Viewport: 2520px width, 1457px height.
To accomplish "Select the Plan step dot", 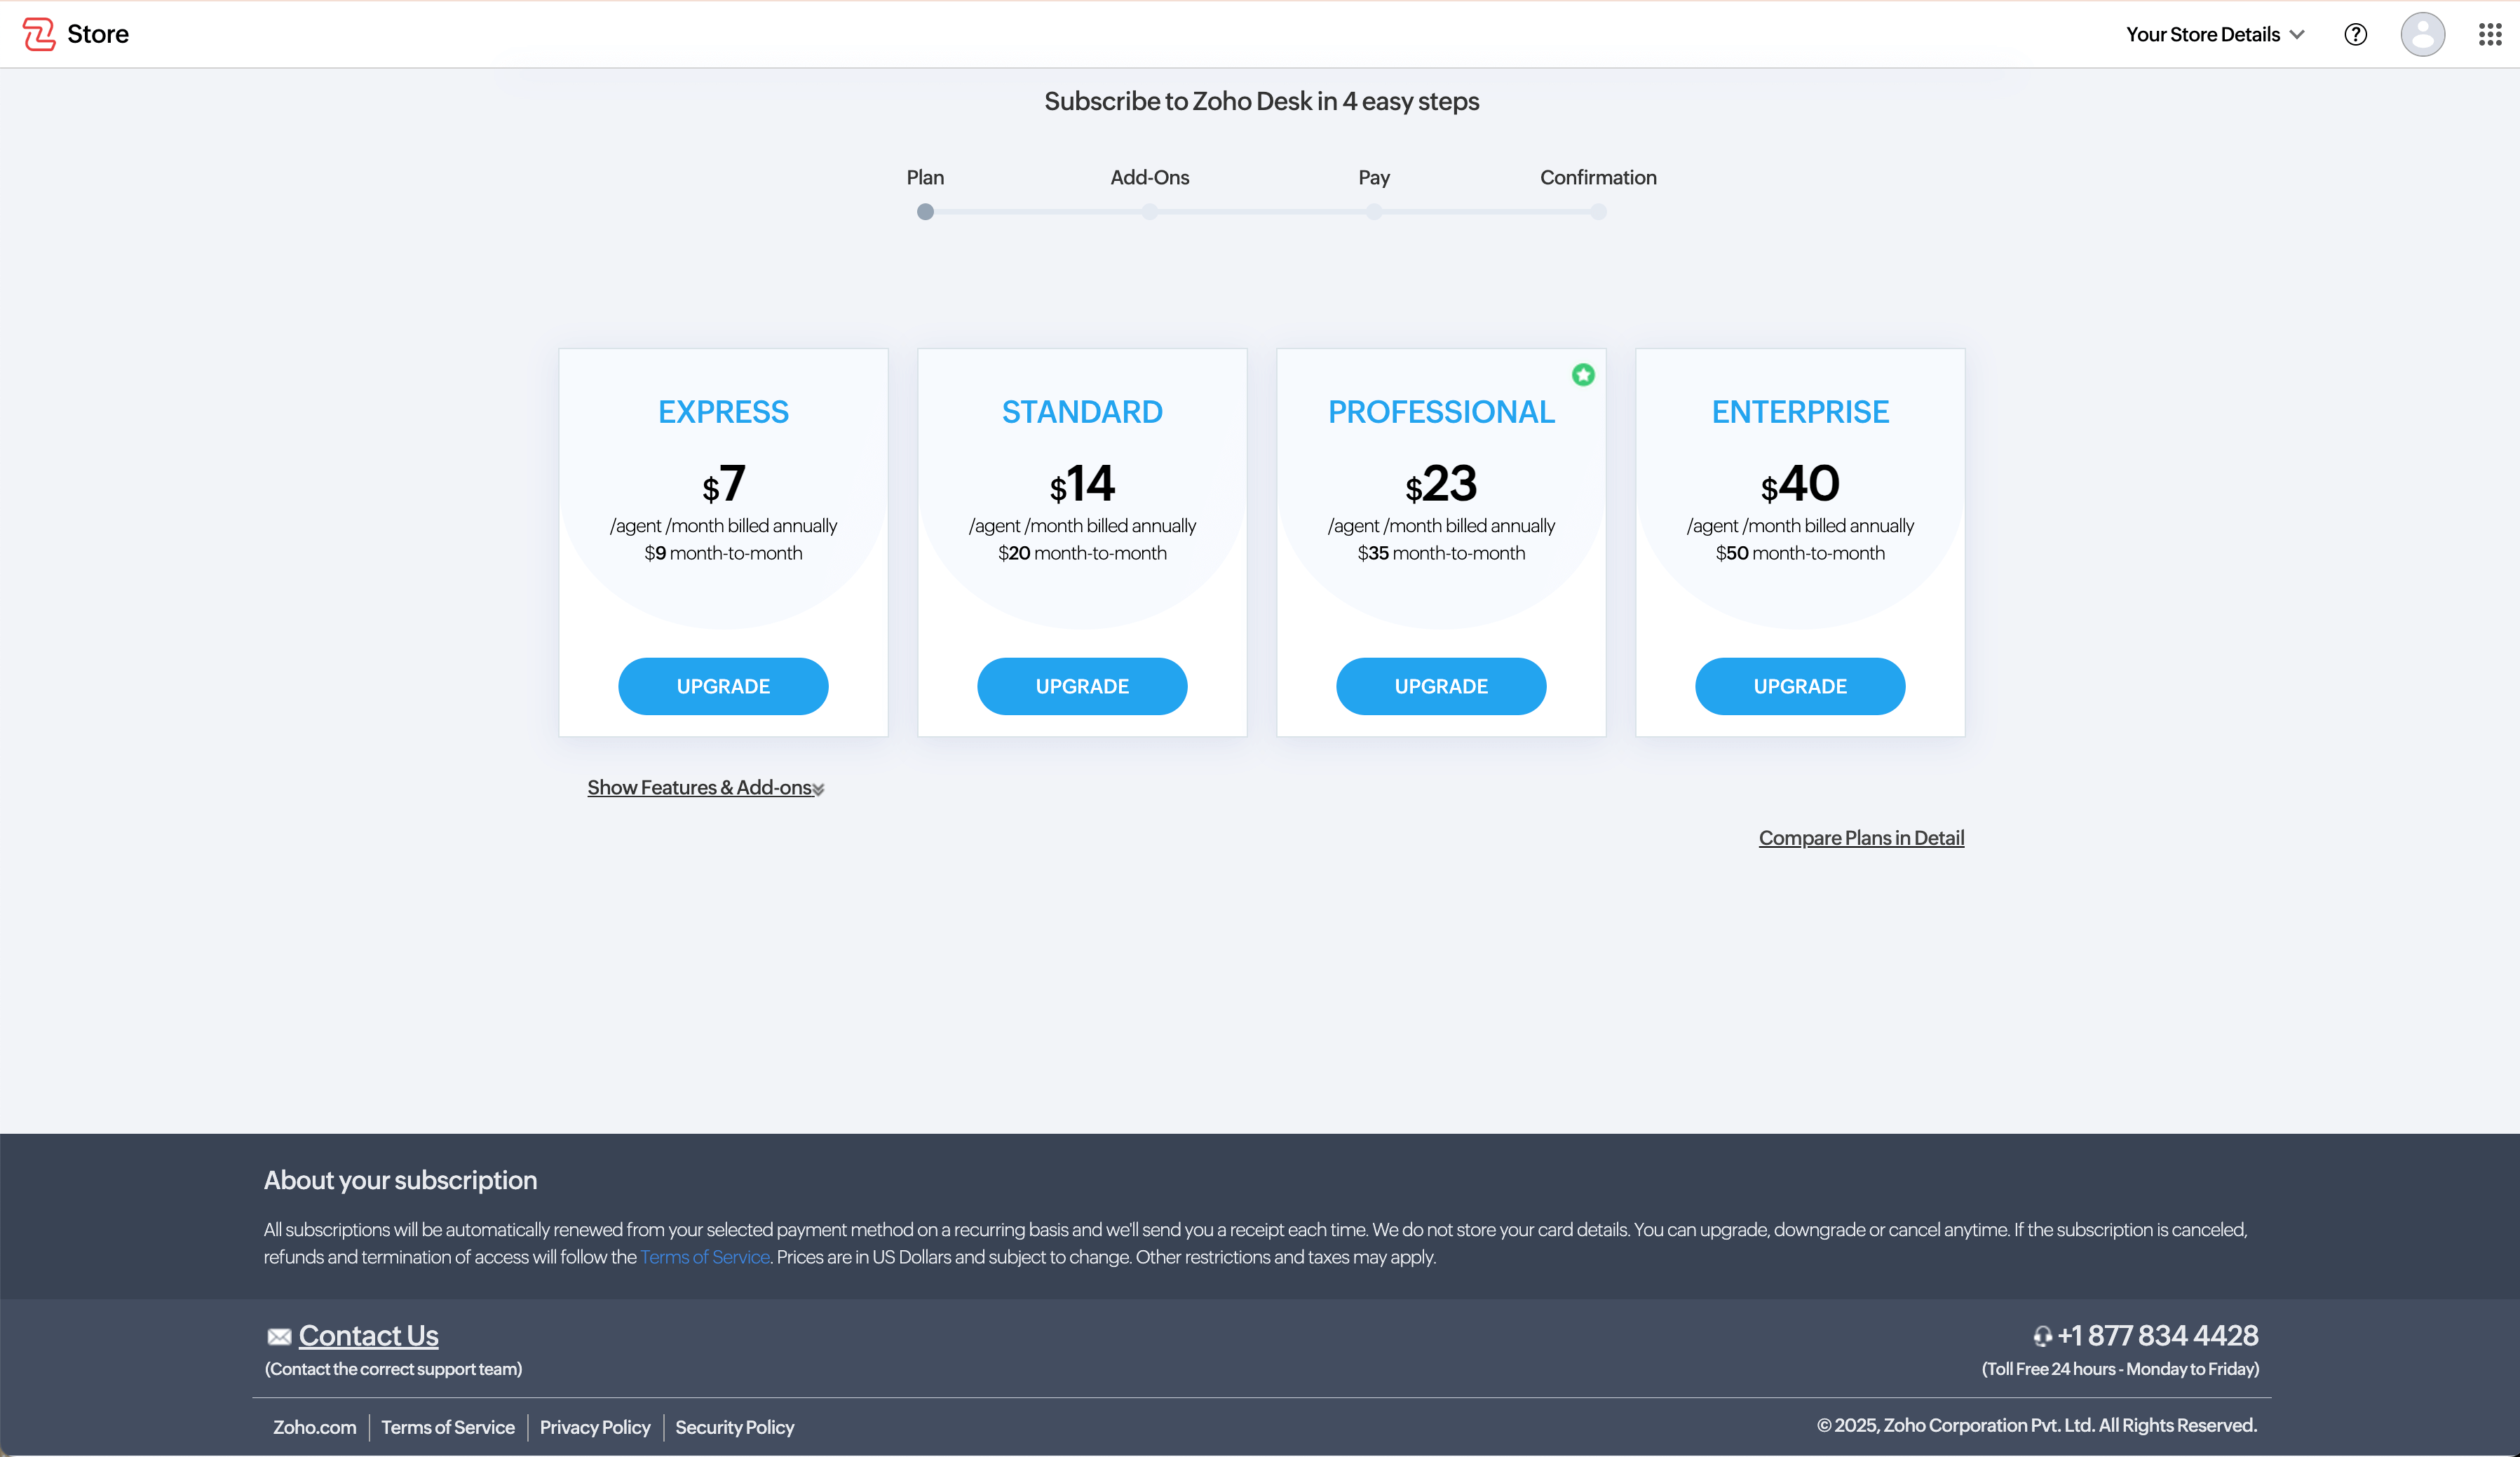I will coord(925,212).
